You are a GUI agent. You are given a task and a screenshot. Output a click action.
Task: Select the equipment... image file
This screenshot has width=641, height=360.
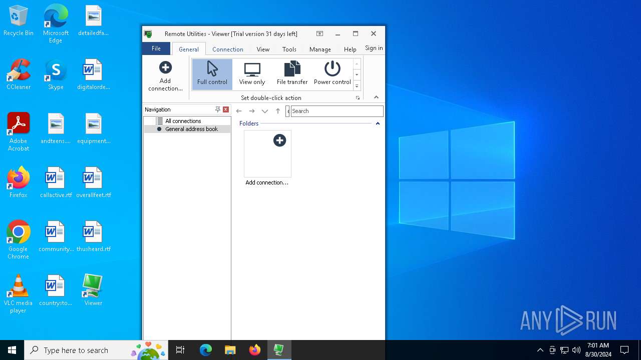click(x=93, y=128)
